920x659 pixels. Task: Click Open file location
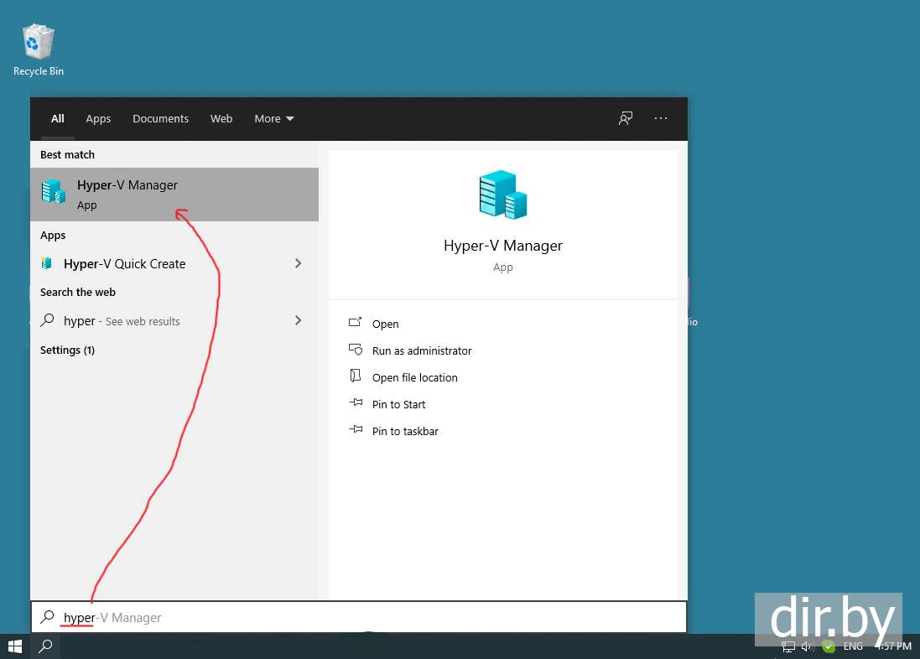(x=414, y=377)
